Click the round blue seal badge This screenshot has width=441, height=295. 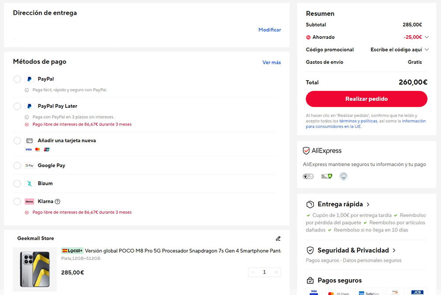[x=344, y=176]
